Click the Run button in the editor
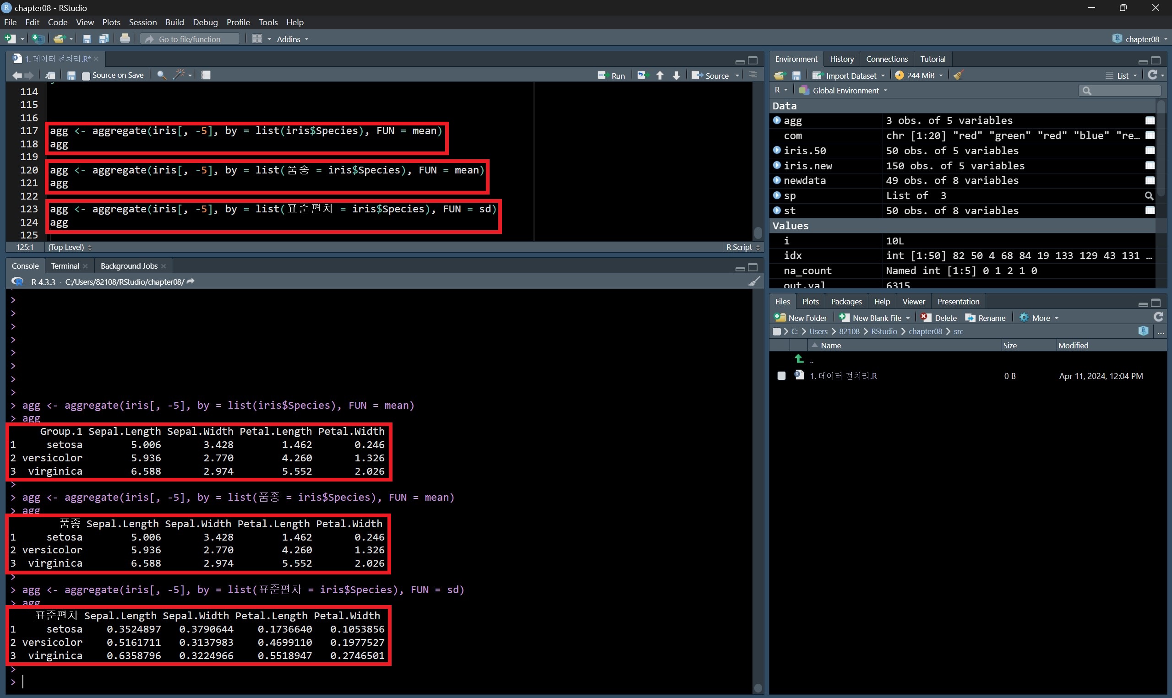Screen dimensions: 1172x698 [x=611, y=75]
